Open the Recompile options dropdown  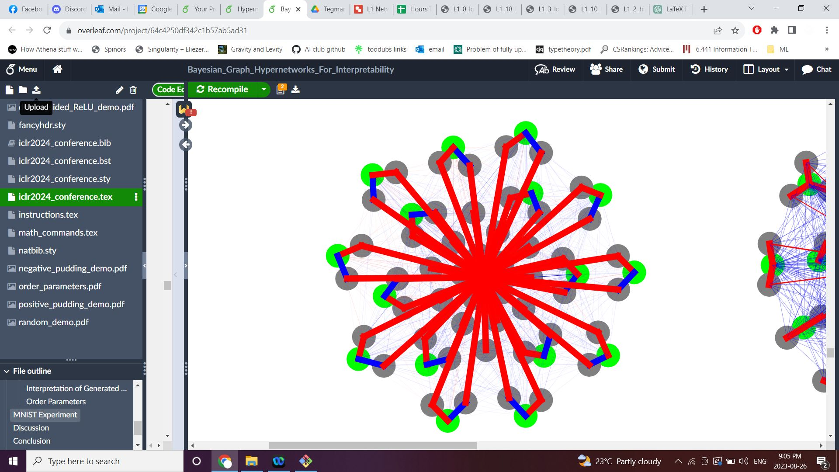click(263, 90)
